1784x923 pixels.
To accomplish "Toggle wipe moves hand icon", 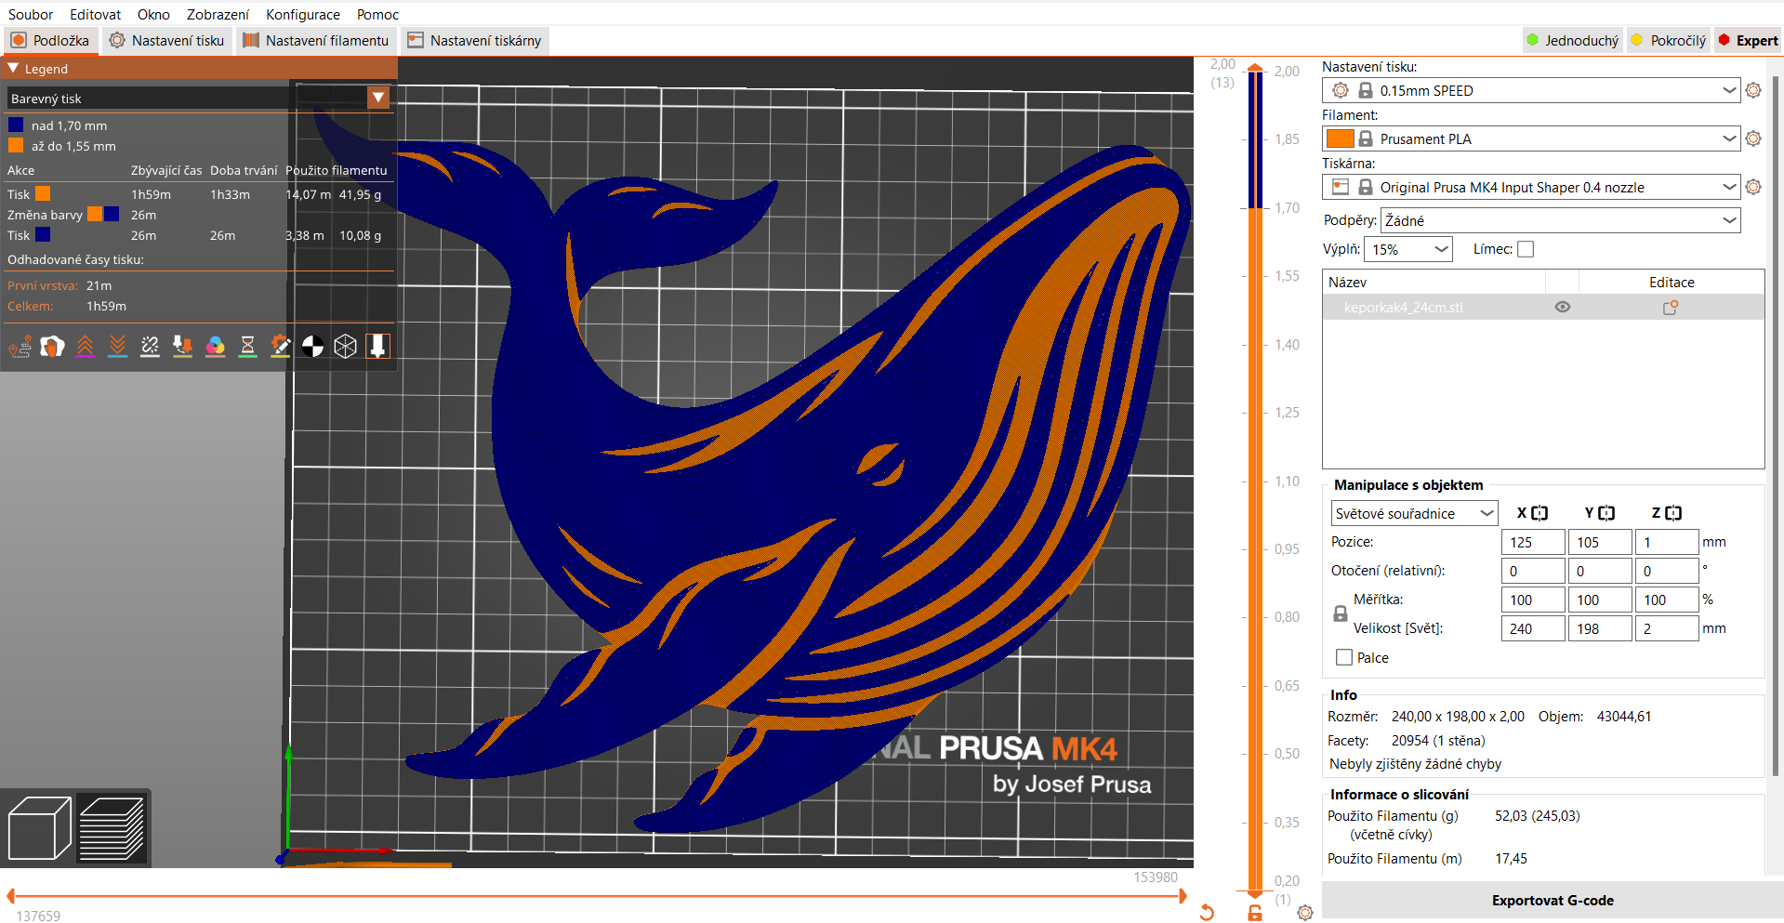I will click(52, 347).
